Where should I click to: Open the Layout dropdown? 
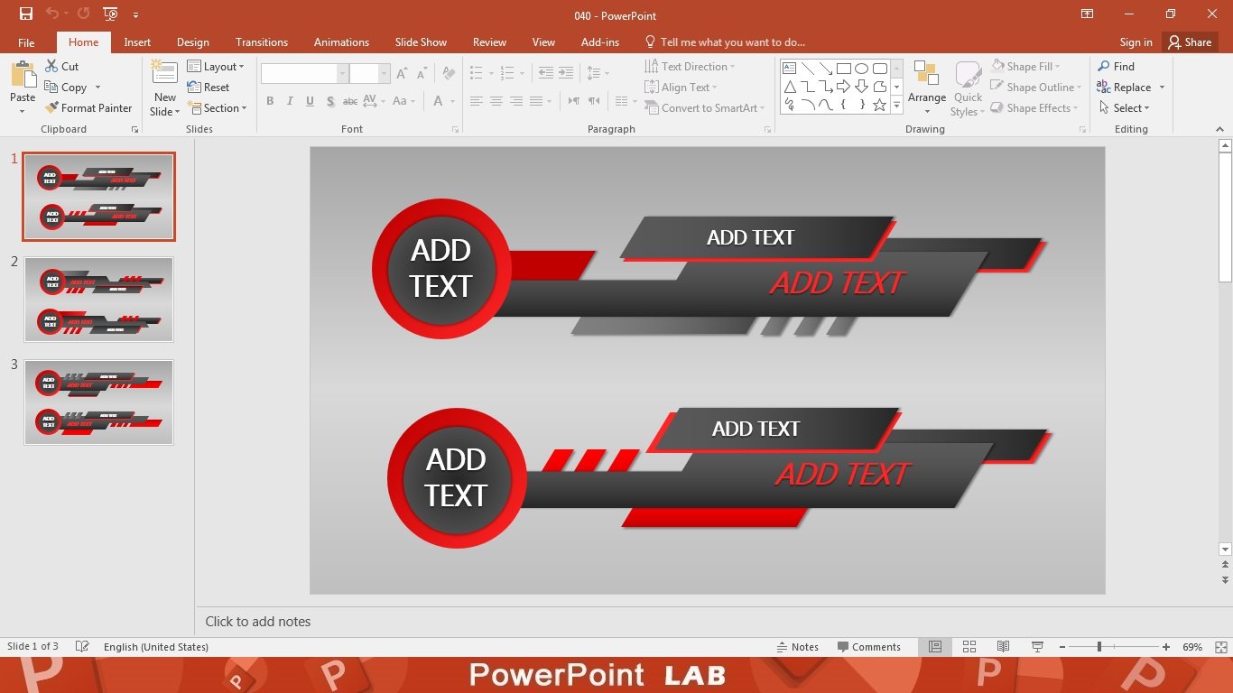216,67
